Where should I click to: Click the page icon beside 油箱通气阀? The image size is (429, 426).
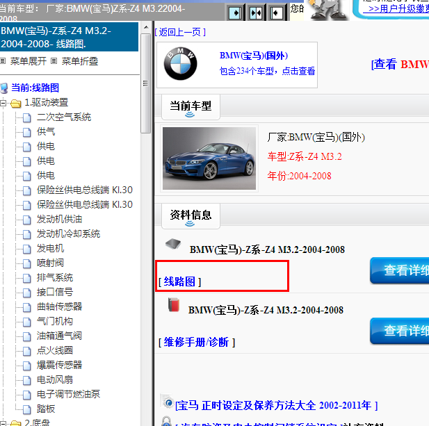click(27, 336)
